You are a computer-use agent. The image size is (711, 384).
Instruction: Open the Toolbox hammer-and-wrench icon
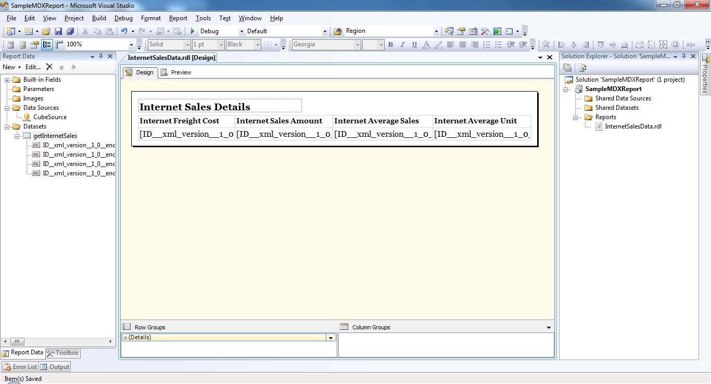(485, 31)
